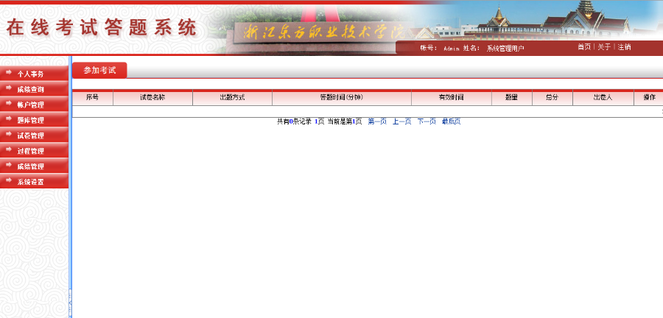Click the arrow icon beside 系统设置

[8, 181]
